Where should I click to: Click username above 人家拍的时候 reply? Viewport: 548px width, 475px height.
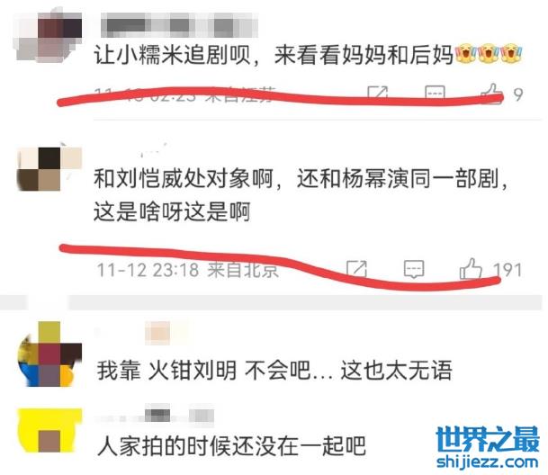point(155,416)
